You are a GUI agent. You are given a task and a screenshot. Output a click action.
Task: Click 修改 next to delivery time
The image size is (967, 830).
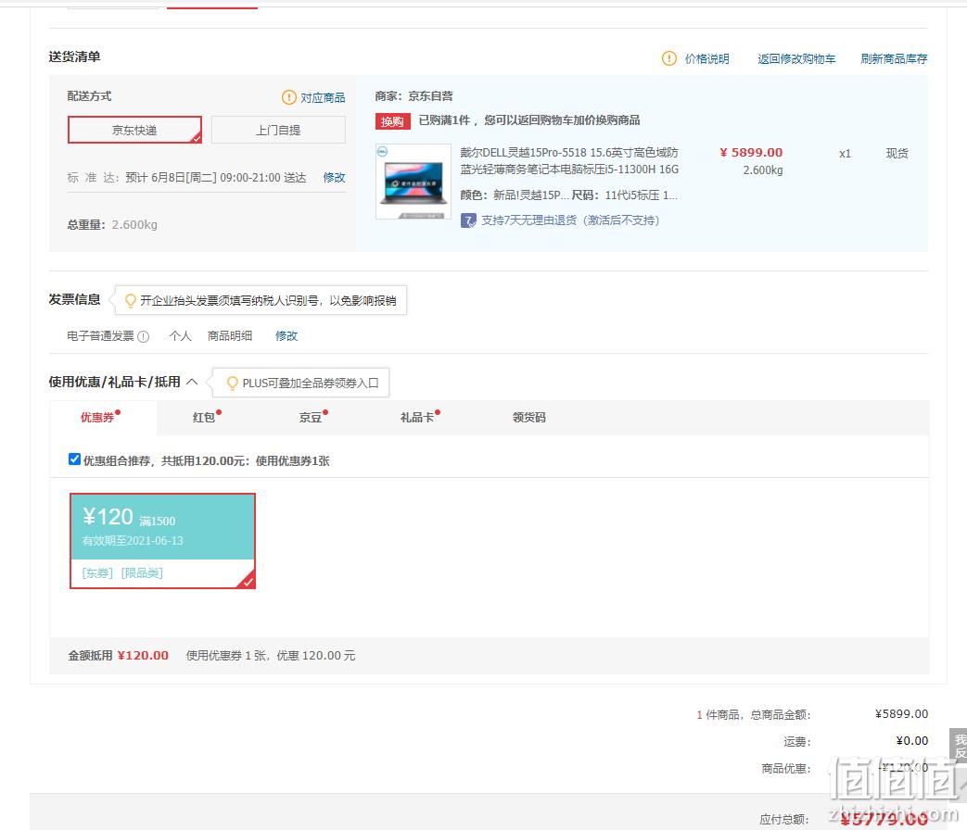(x=335, y=178)
